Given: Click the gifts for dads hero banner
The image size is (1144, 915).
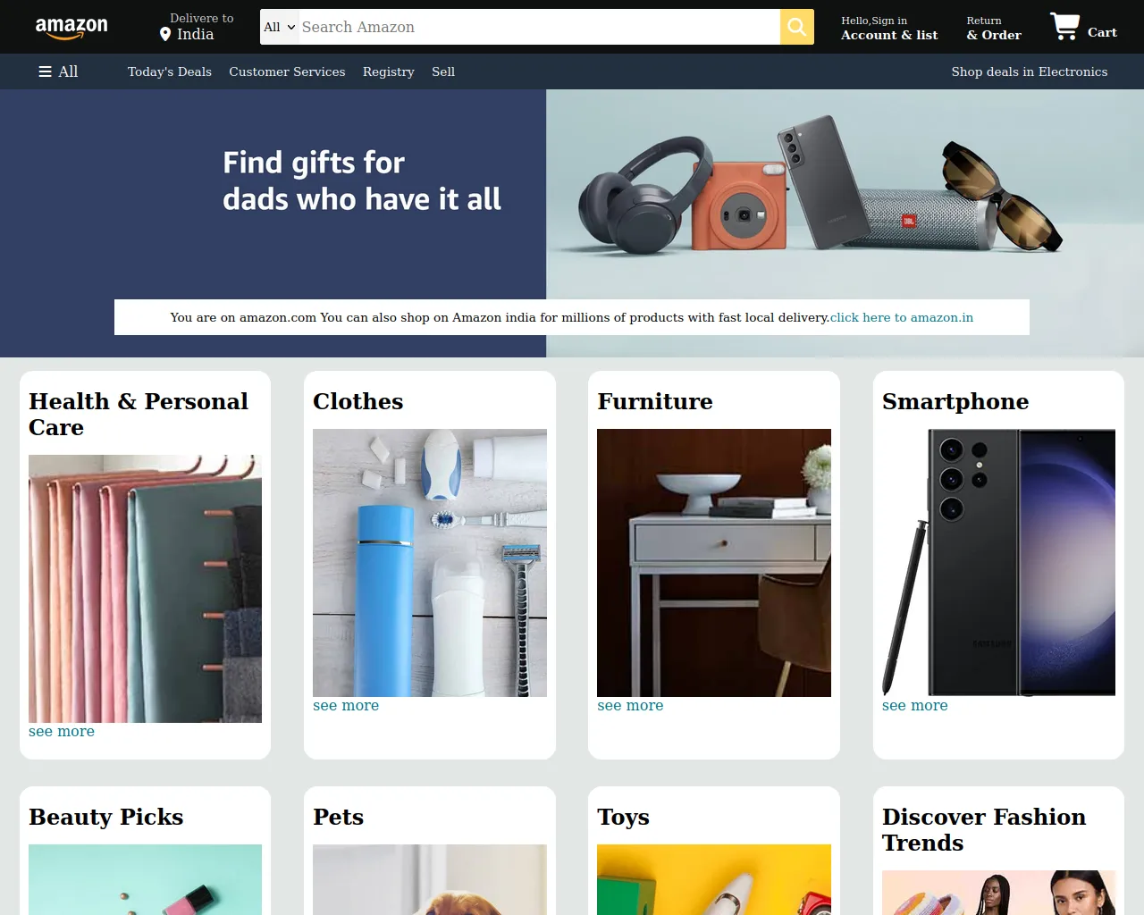Looking at the screenshot, I should click(x=572, y=223).
